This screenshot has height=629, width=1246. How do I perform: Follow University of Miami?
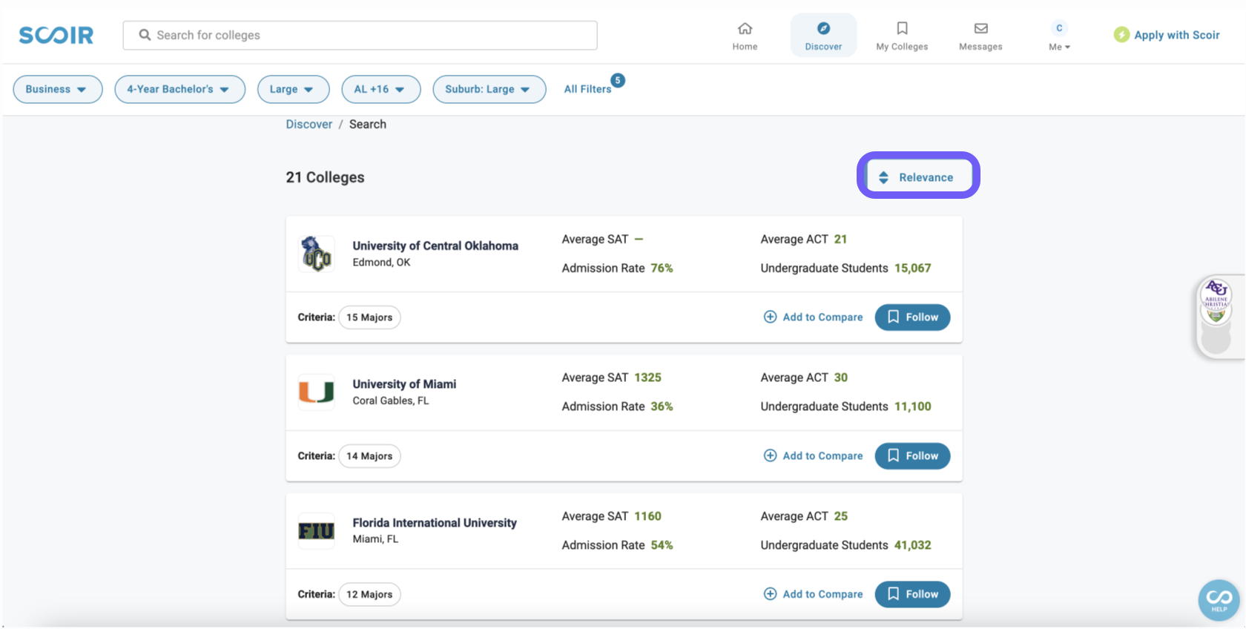pos(912,455)
